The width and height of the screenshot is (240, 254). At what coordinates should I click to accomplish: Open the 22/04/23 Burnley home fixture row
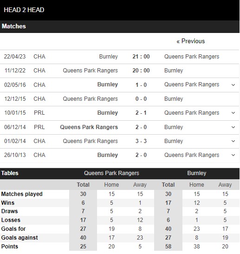(120, 57)
